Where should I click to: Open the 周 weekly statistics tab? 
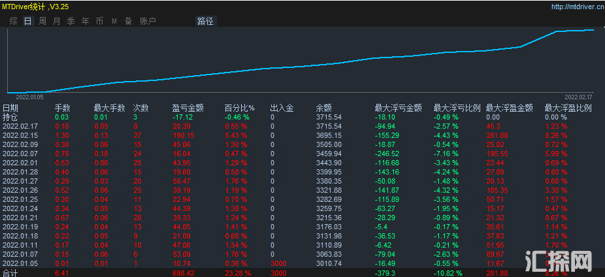pyautogui.click(x=42, y=21)
